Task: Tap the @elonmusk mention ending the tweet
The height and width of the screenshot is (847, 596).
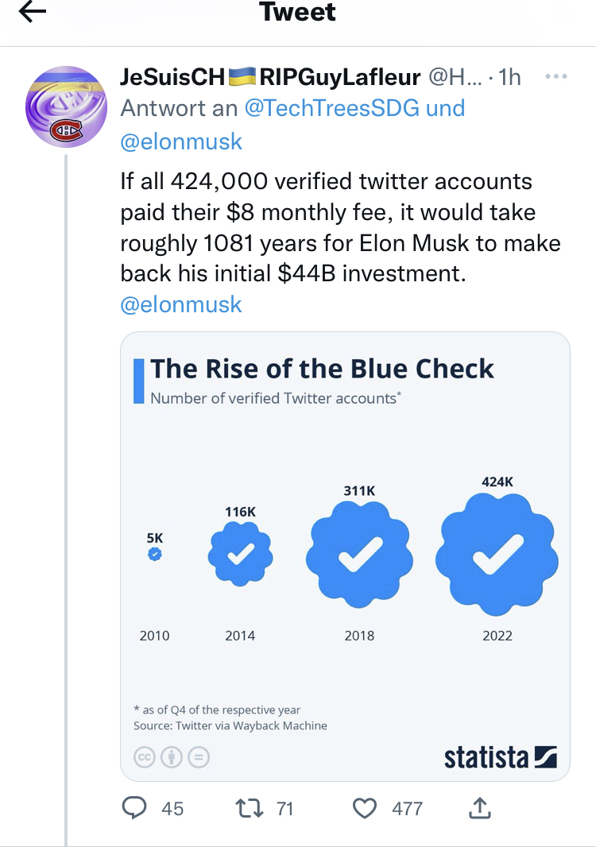Action: [x=181, y=305]
